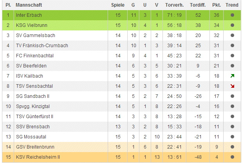This screenshot has width=242, height=163.
Task: Click the green up-trend arrow for ISV Kailbach
Action: (232, 76)
